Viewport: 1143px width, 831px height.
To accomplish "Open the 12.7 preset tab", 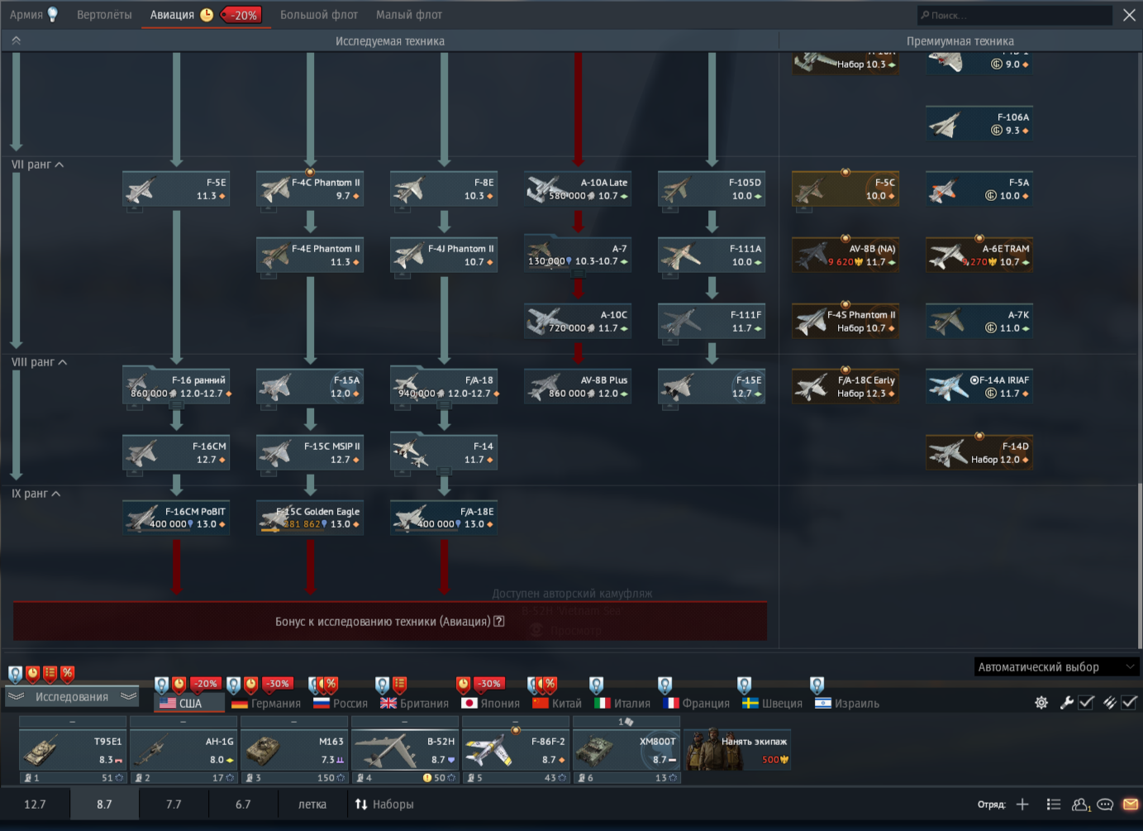I will (x=35, y=804).
